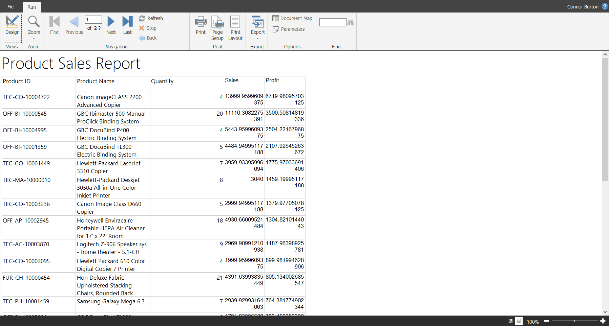Select cell OFF-BI-10001359

[39, 150]
